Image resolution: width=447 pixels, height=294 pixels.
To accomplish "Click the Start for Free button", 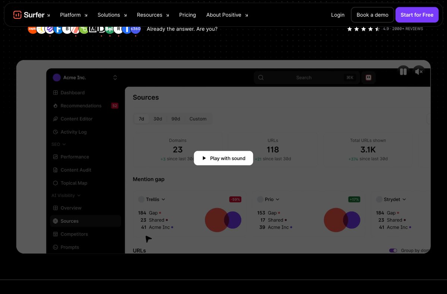I will [417, 15].
